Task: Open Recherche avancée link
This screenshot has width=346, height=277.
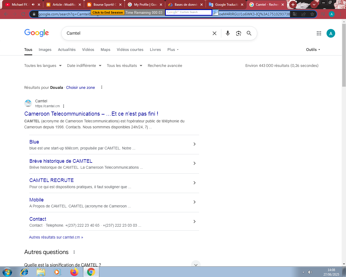Action: [x=165, y=66]
